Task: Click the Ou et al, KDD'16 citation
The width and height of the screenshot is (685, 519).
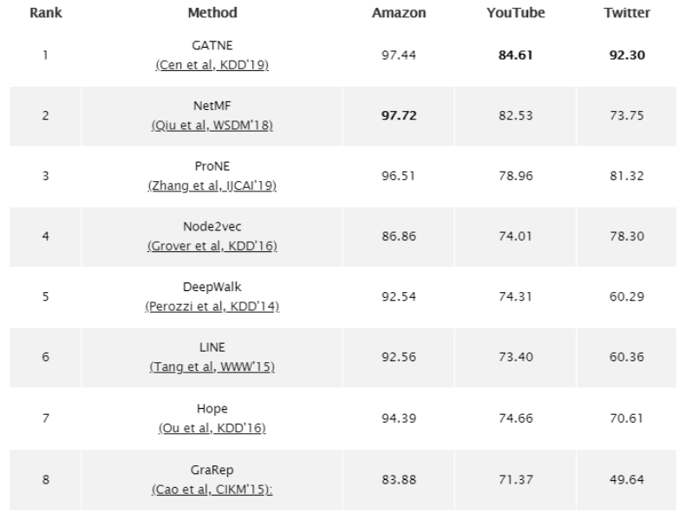Action: click(x=212, y=427)
